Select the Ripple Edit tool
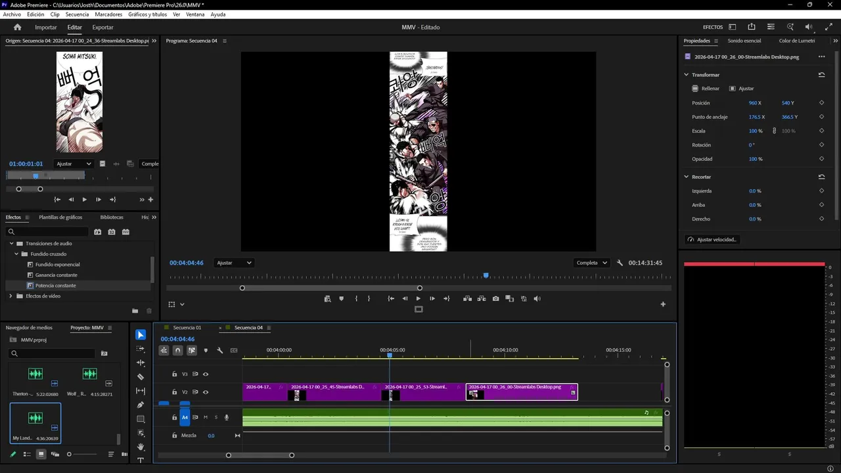Screen dimensions: 841x473 (141, 363)
